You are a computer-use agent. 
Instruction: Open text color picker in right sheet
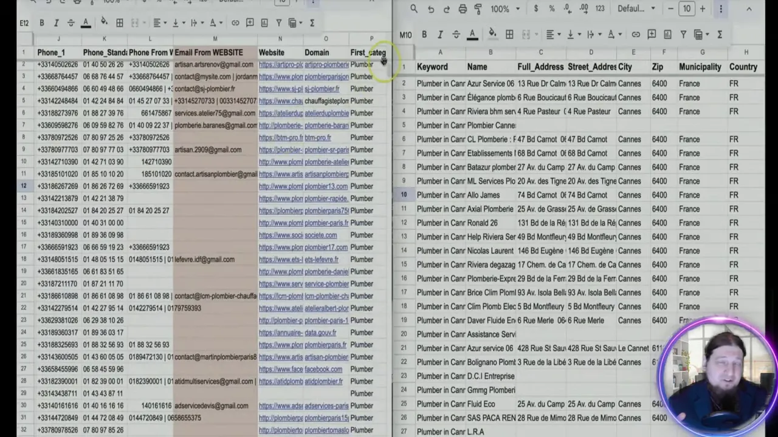click(x=472, y=35)
